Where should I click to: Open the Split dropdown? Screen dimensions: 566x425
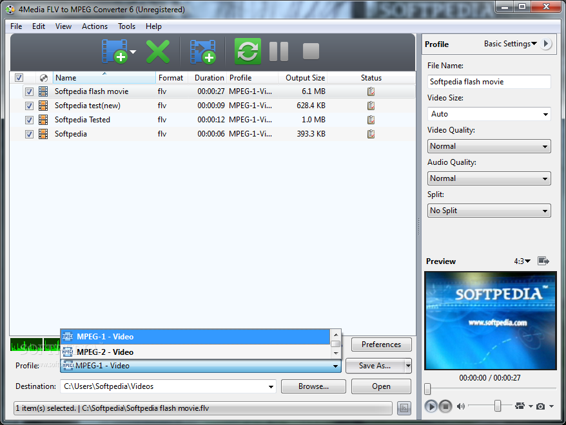[489, 211]
